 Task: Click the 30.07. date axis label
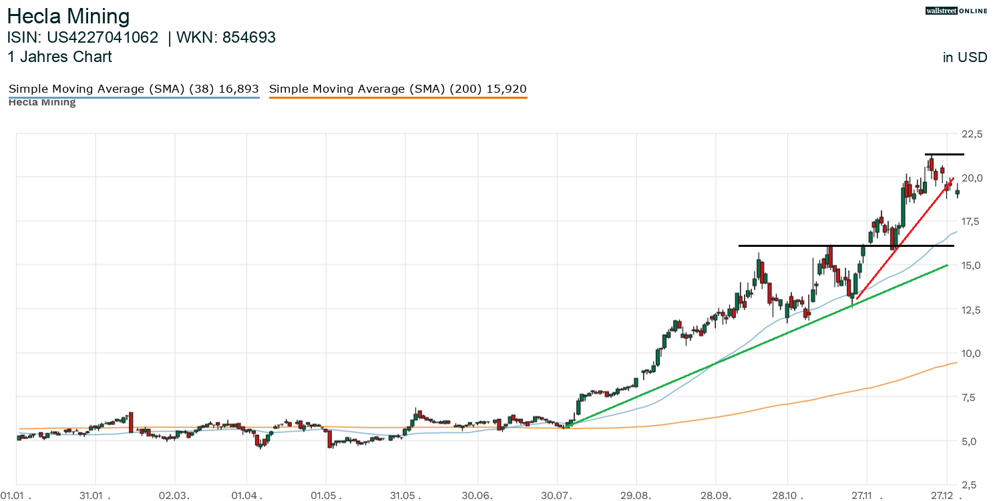click(556, 496)
